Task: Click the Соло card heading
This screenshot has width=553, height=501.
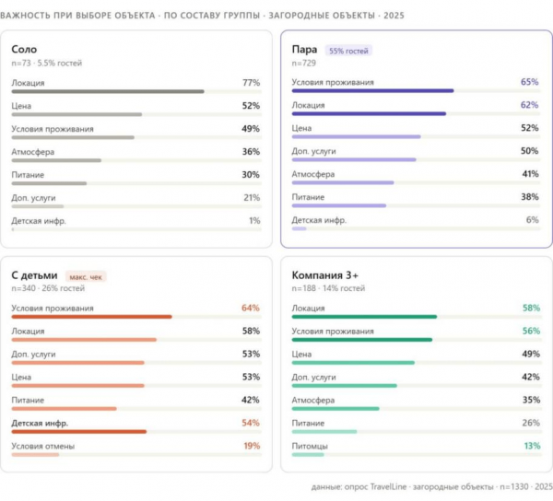Action: (24, 49)
